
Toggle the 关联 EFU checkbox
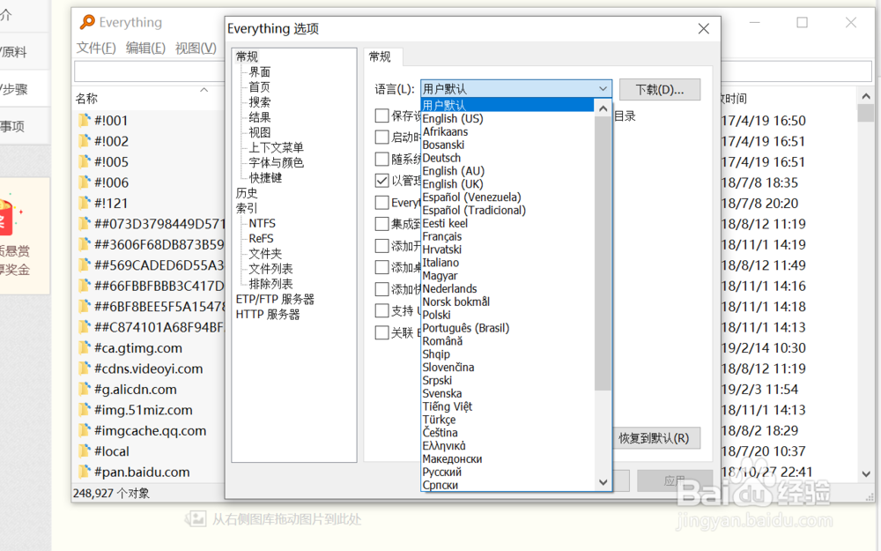[x=382, y=332]
